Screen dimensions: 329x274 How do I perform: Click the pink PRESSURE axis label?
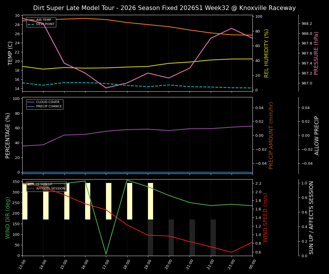point(316,53)
